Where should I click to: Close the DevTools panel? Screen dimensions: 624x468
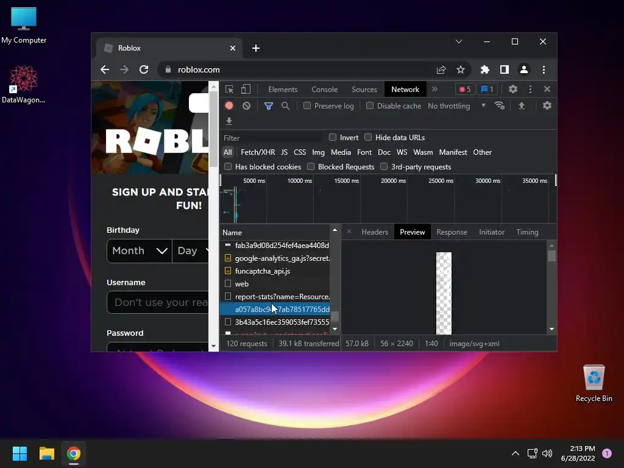[x=547, y=89]
